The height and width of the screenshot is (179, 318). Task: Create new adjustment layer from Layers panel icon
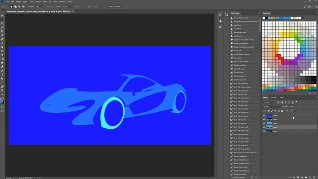pyautogui.click(x=302, y=178)
